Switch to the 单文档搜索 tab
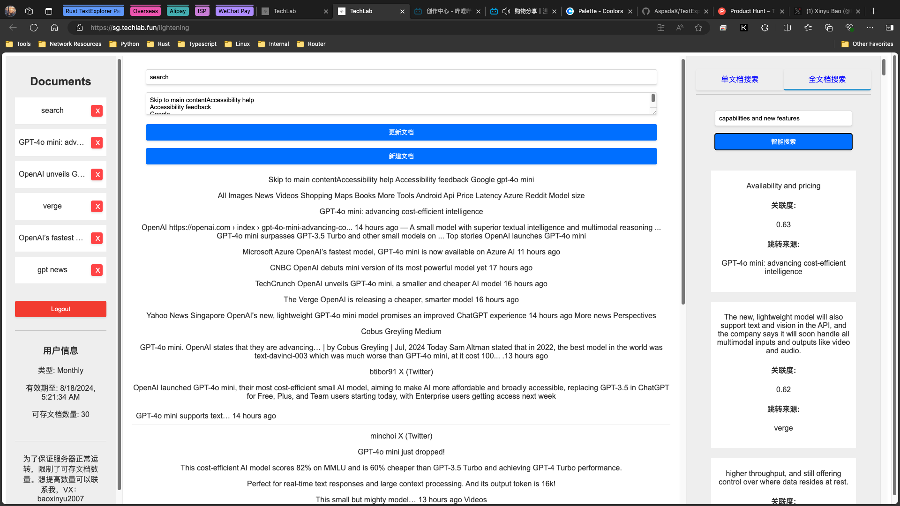 coord(740,80)
